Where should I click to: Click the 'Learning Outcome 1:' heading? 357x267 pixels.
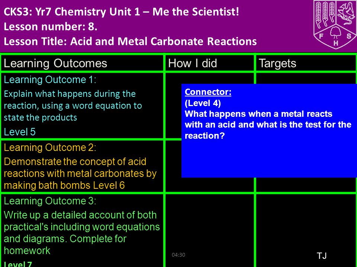(50, 80)
